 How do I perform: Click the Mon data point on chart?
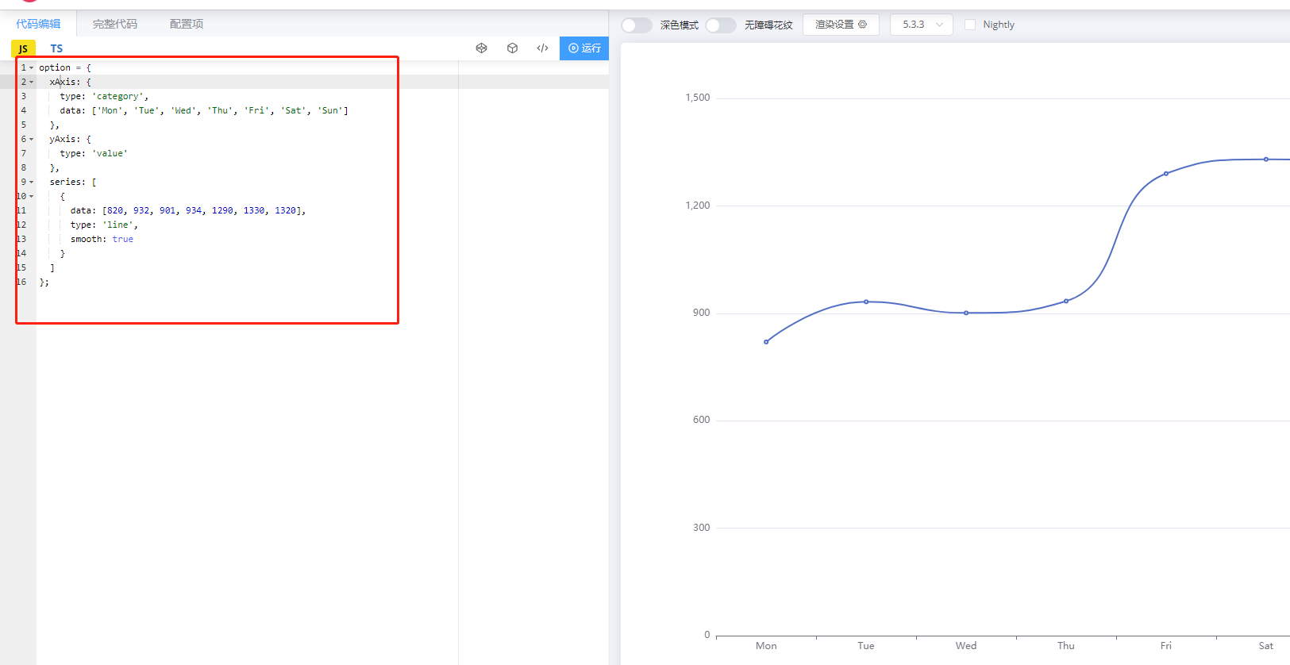766,342
